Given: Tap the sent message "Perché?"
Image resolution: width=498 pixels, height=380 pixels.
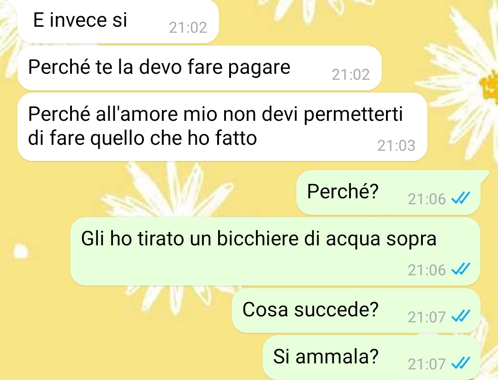Looking at the screenshot, I should pos(389,192).
